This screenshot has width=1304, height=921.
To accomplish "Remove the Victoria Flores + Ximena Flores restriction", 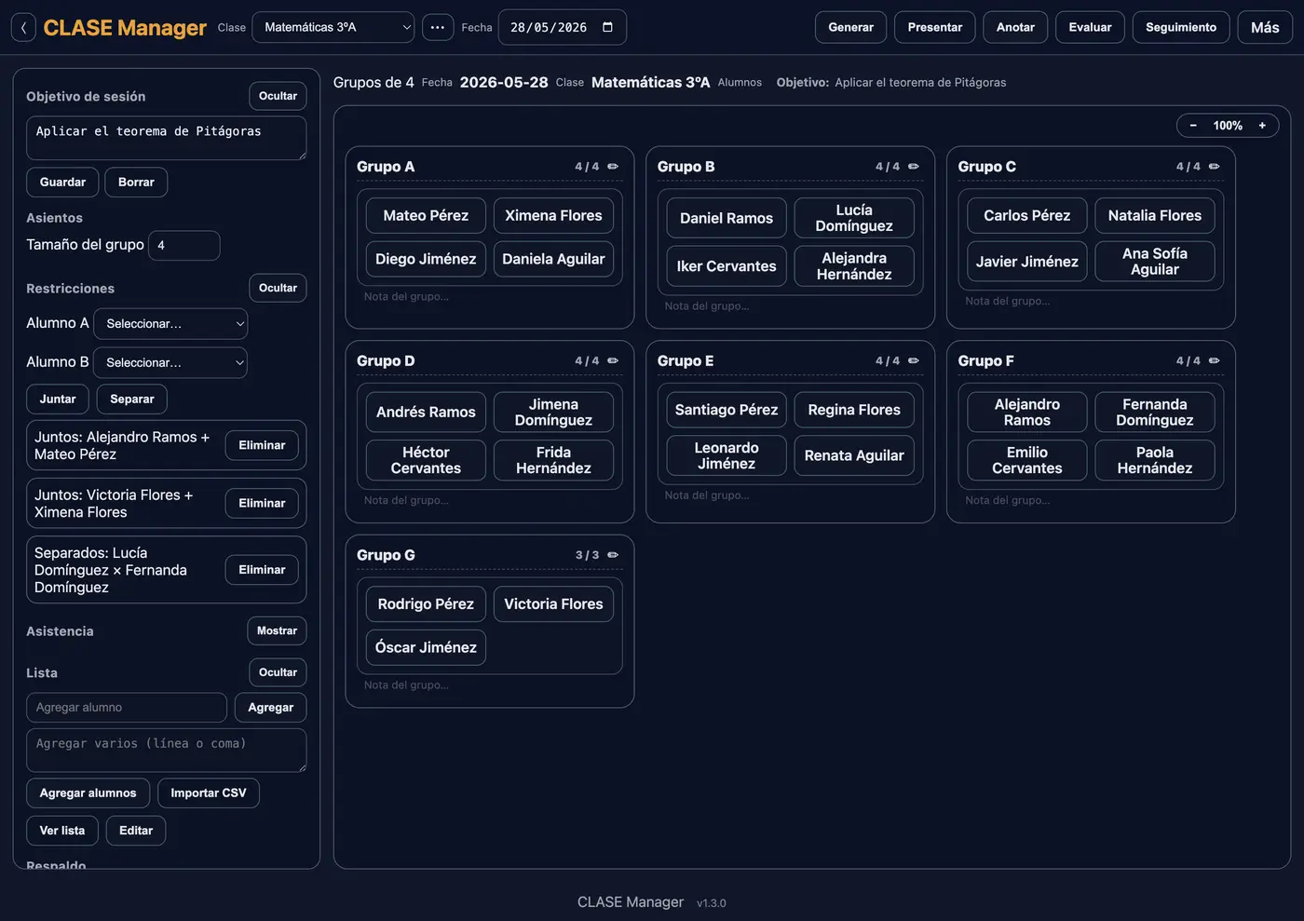I will click(262, 503).
